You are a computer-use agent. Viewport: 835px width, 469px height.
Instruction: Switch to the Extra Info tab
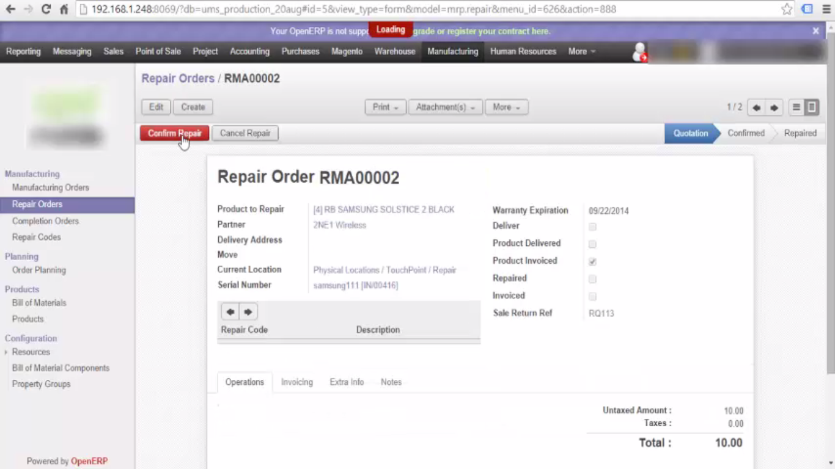[347, 382]
